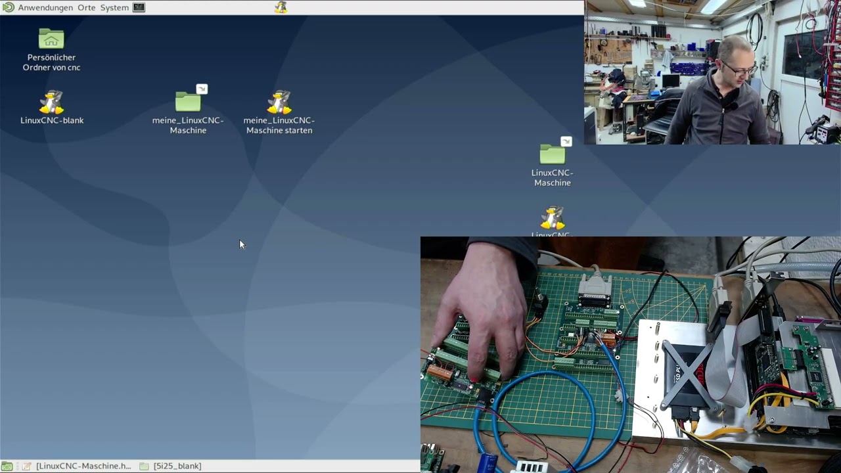Open the Orte menu
The height and width of the screenshot is (473, 841).
86,7
